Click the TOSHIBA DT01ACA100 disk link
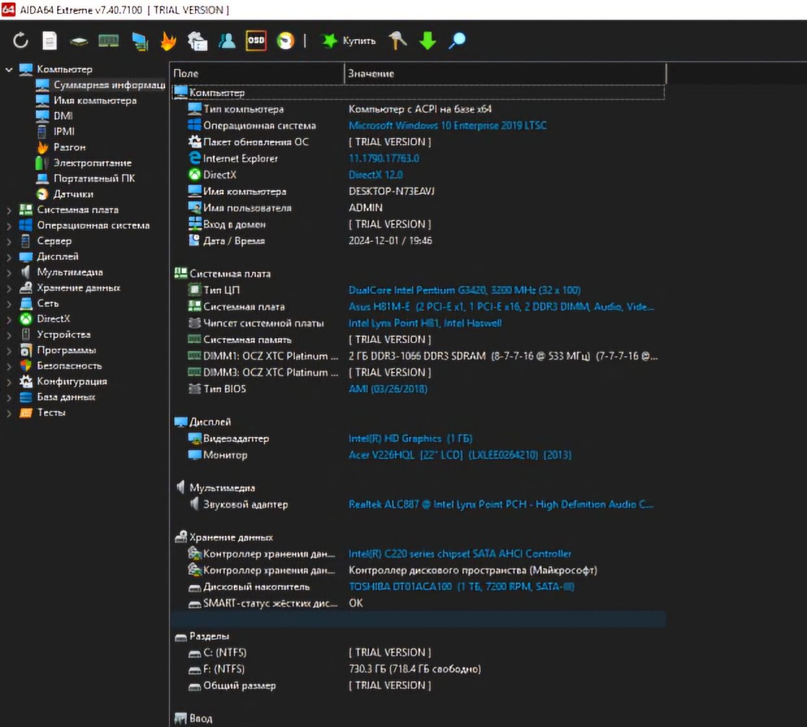This screenshot has height=727, width=807. click(461, 587)
